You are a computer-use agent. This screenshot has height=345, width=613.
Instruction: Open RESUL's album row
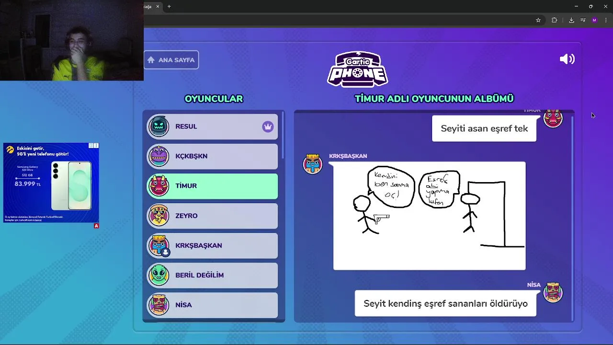[x=212, y=126]
